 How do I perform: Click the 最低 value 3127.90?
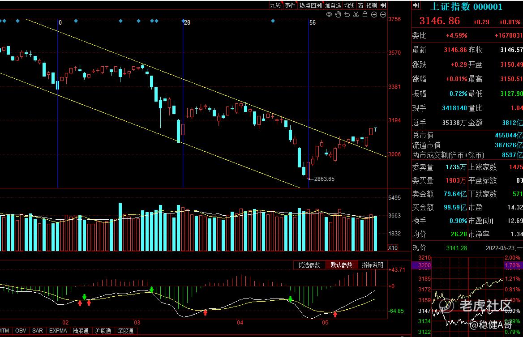511,94
